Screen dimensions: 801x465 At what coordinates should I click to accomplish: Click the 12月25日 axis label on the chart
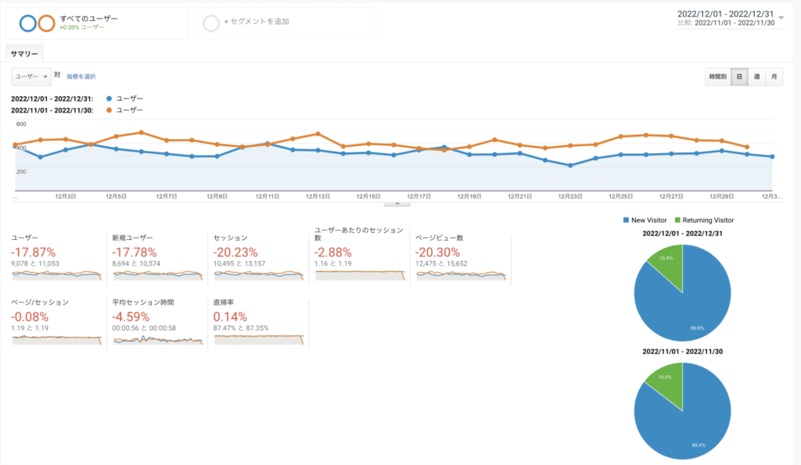pos(620,196)
